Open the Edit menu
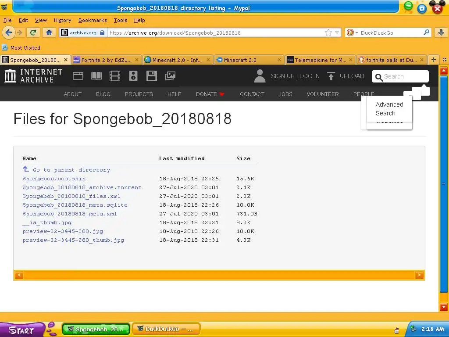Image resolution: width=449 pixels, height=337 pixels. click(x=23, y=20)
